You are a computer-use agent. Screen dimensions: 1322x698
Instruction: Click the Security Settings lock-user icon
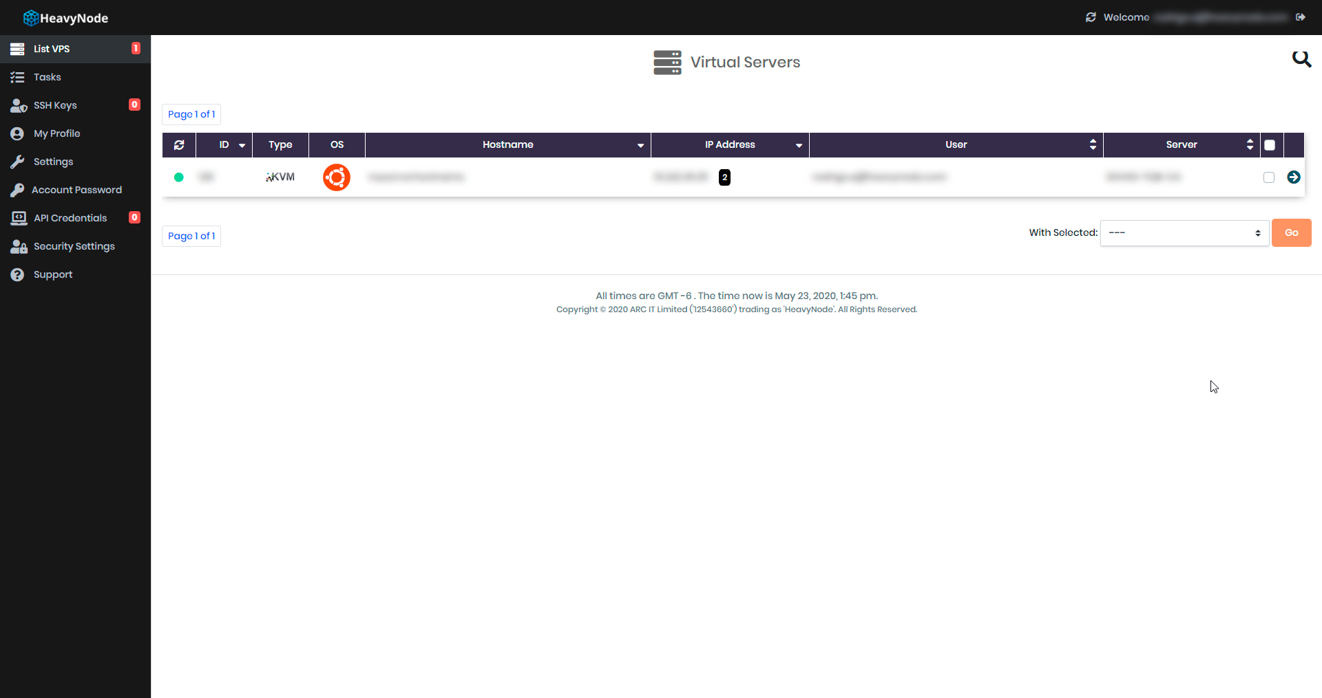(19, 246)
